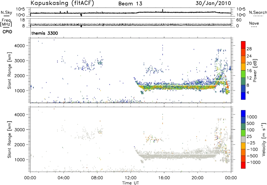Click the "N.Search" legend label
The height and width of the screenshot is (185, 267).
(x=258, y=12)
